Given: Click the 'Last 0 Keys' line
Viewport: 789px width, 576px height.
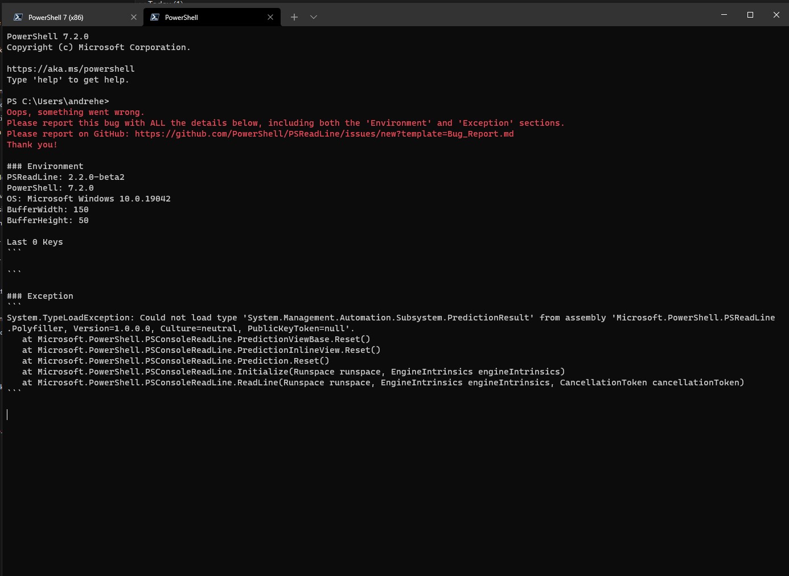Looking at the screenshot, I should click(35, 242).
